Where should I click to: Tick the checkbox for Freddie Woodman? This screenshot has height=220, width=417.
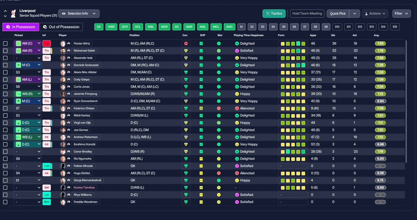coord(5,202)
